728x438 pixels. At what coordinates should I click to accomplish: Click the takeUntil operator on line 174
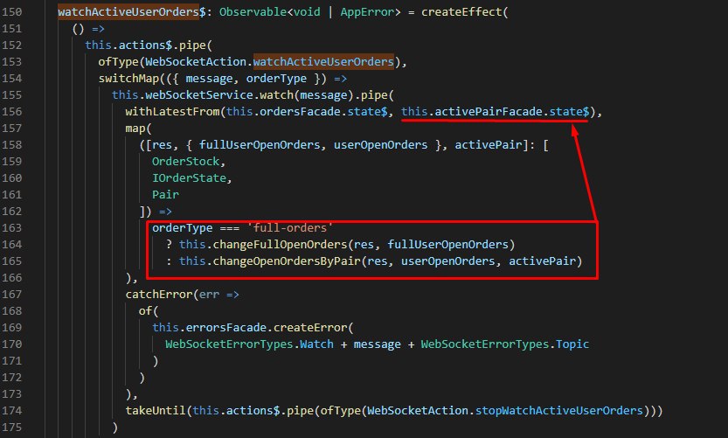coord(156,411)
